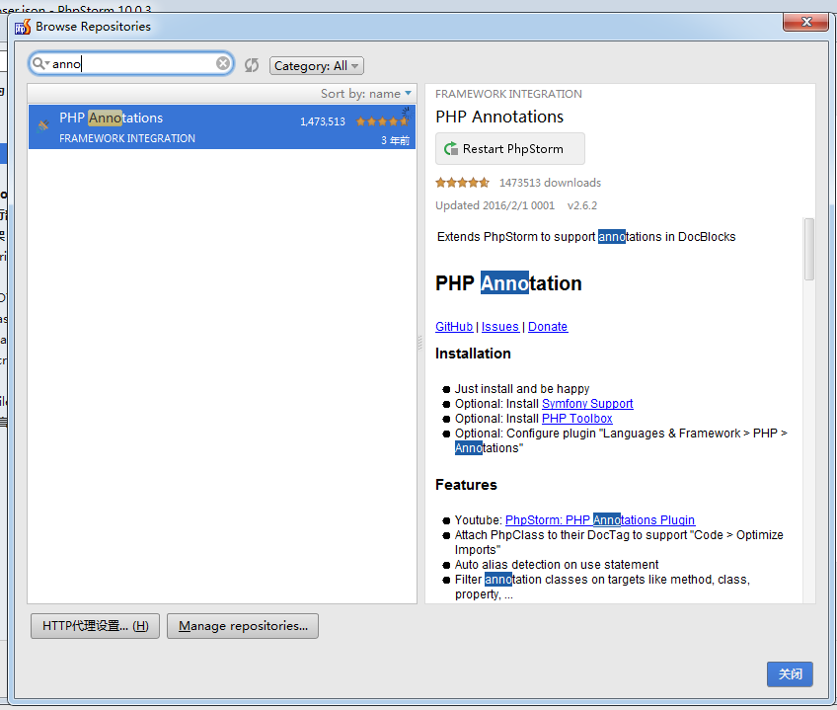Viewport: 837px width, 710px height.
Task: Open the GitHub link
Action: pos(454,327)
